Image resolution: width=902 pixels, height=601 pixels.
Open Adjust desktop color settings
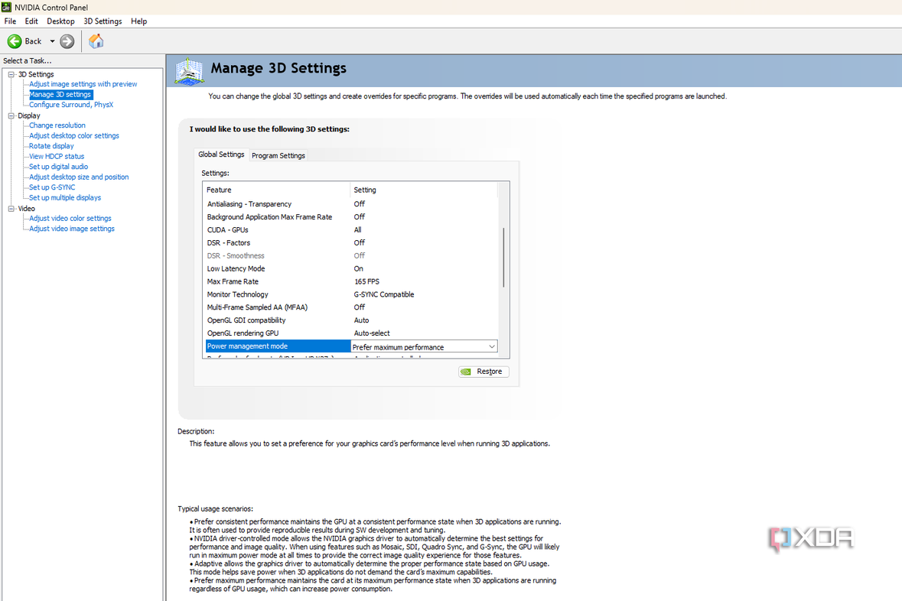(x=73, y=136)
